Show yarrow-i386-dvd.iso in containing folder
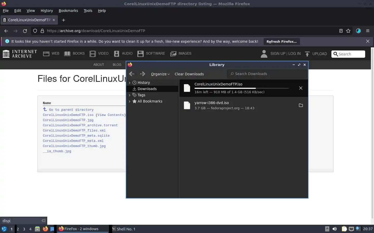374x233 pixels. point(301,105)
